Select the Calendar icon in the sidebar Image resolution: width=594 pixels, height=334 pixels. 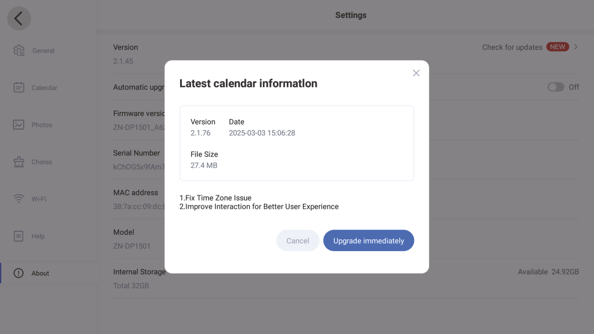coord(19,87)
